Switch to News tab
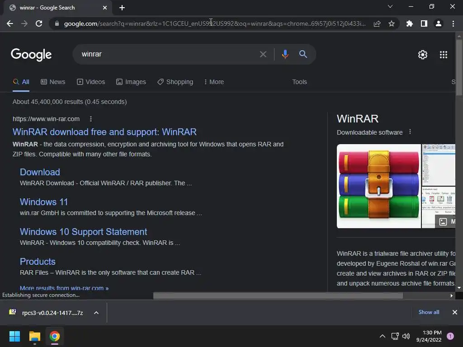 coord(53,82)
